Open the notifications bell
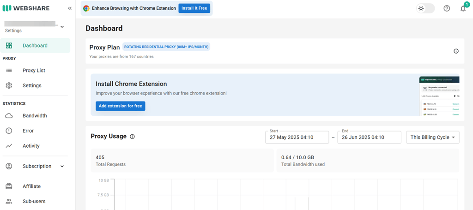Image resolution: width=473 pixels, height=210 pixels. pos(463,8)
